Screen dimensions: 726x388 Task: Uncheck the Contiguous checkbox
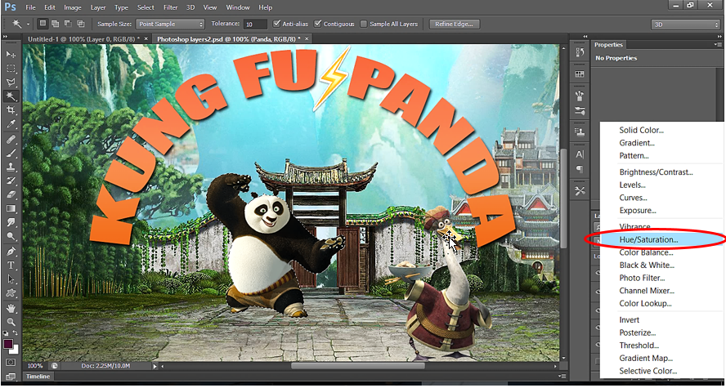(317, 24)
